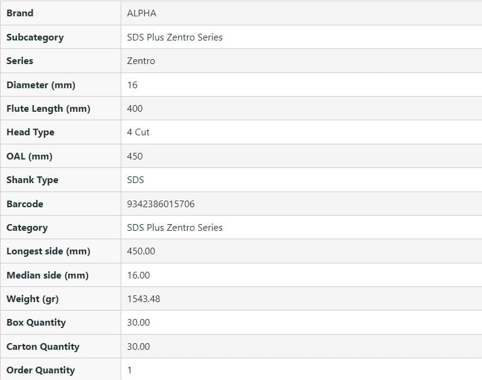Screen dimensions: 482x380
Task: Select the Category row label
Action: 27,228
